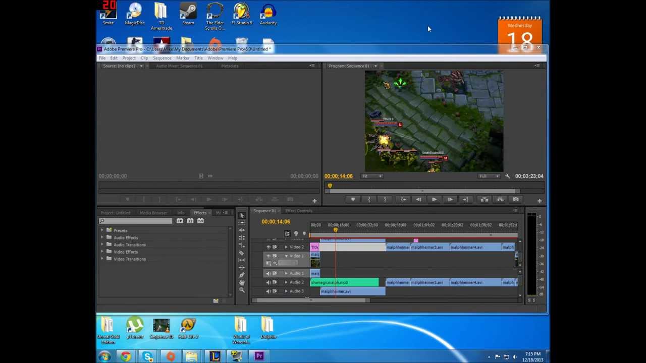
Task: Click the 32-bit color effects filter icon
Action: [x=190, y=221]
